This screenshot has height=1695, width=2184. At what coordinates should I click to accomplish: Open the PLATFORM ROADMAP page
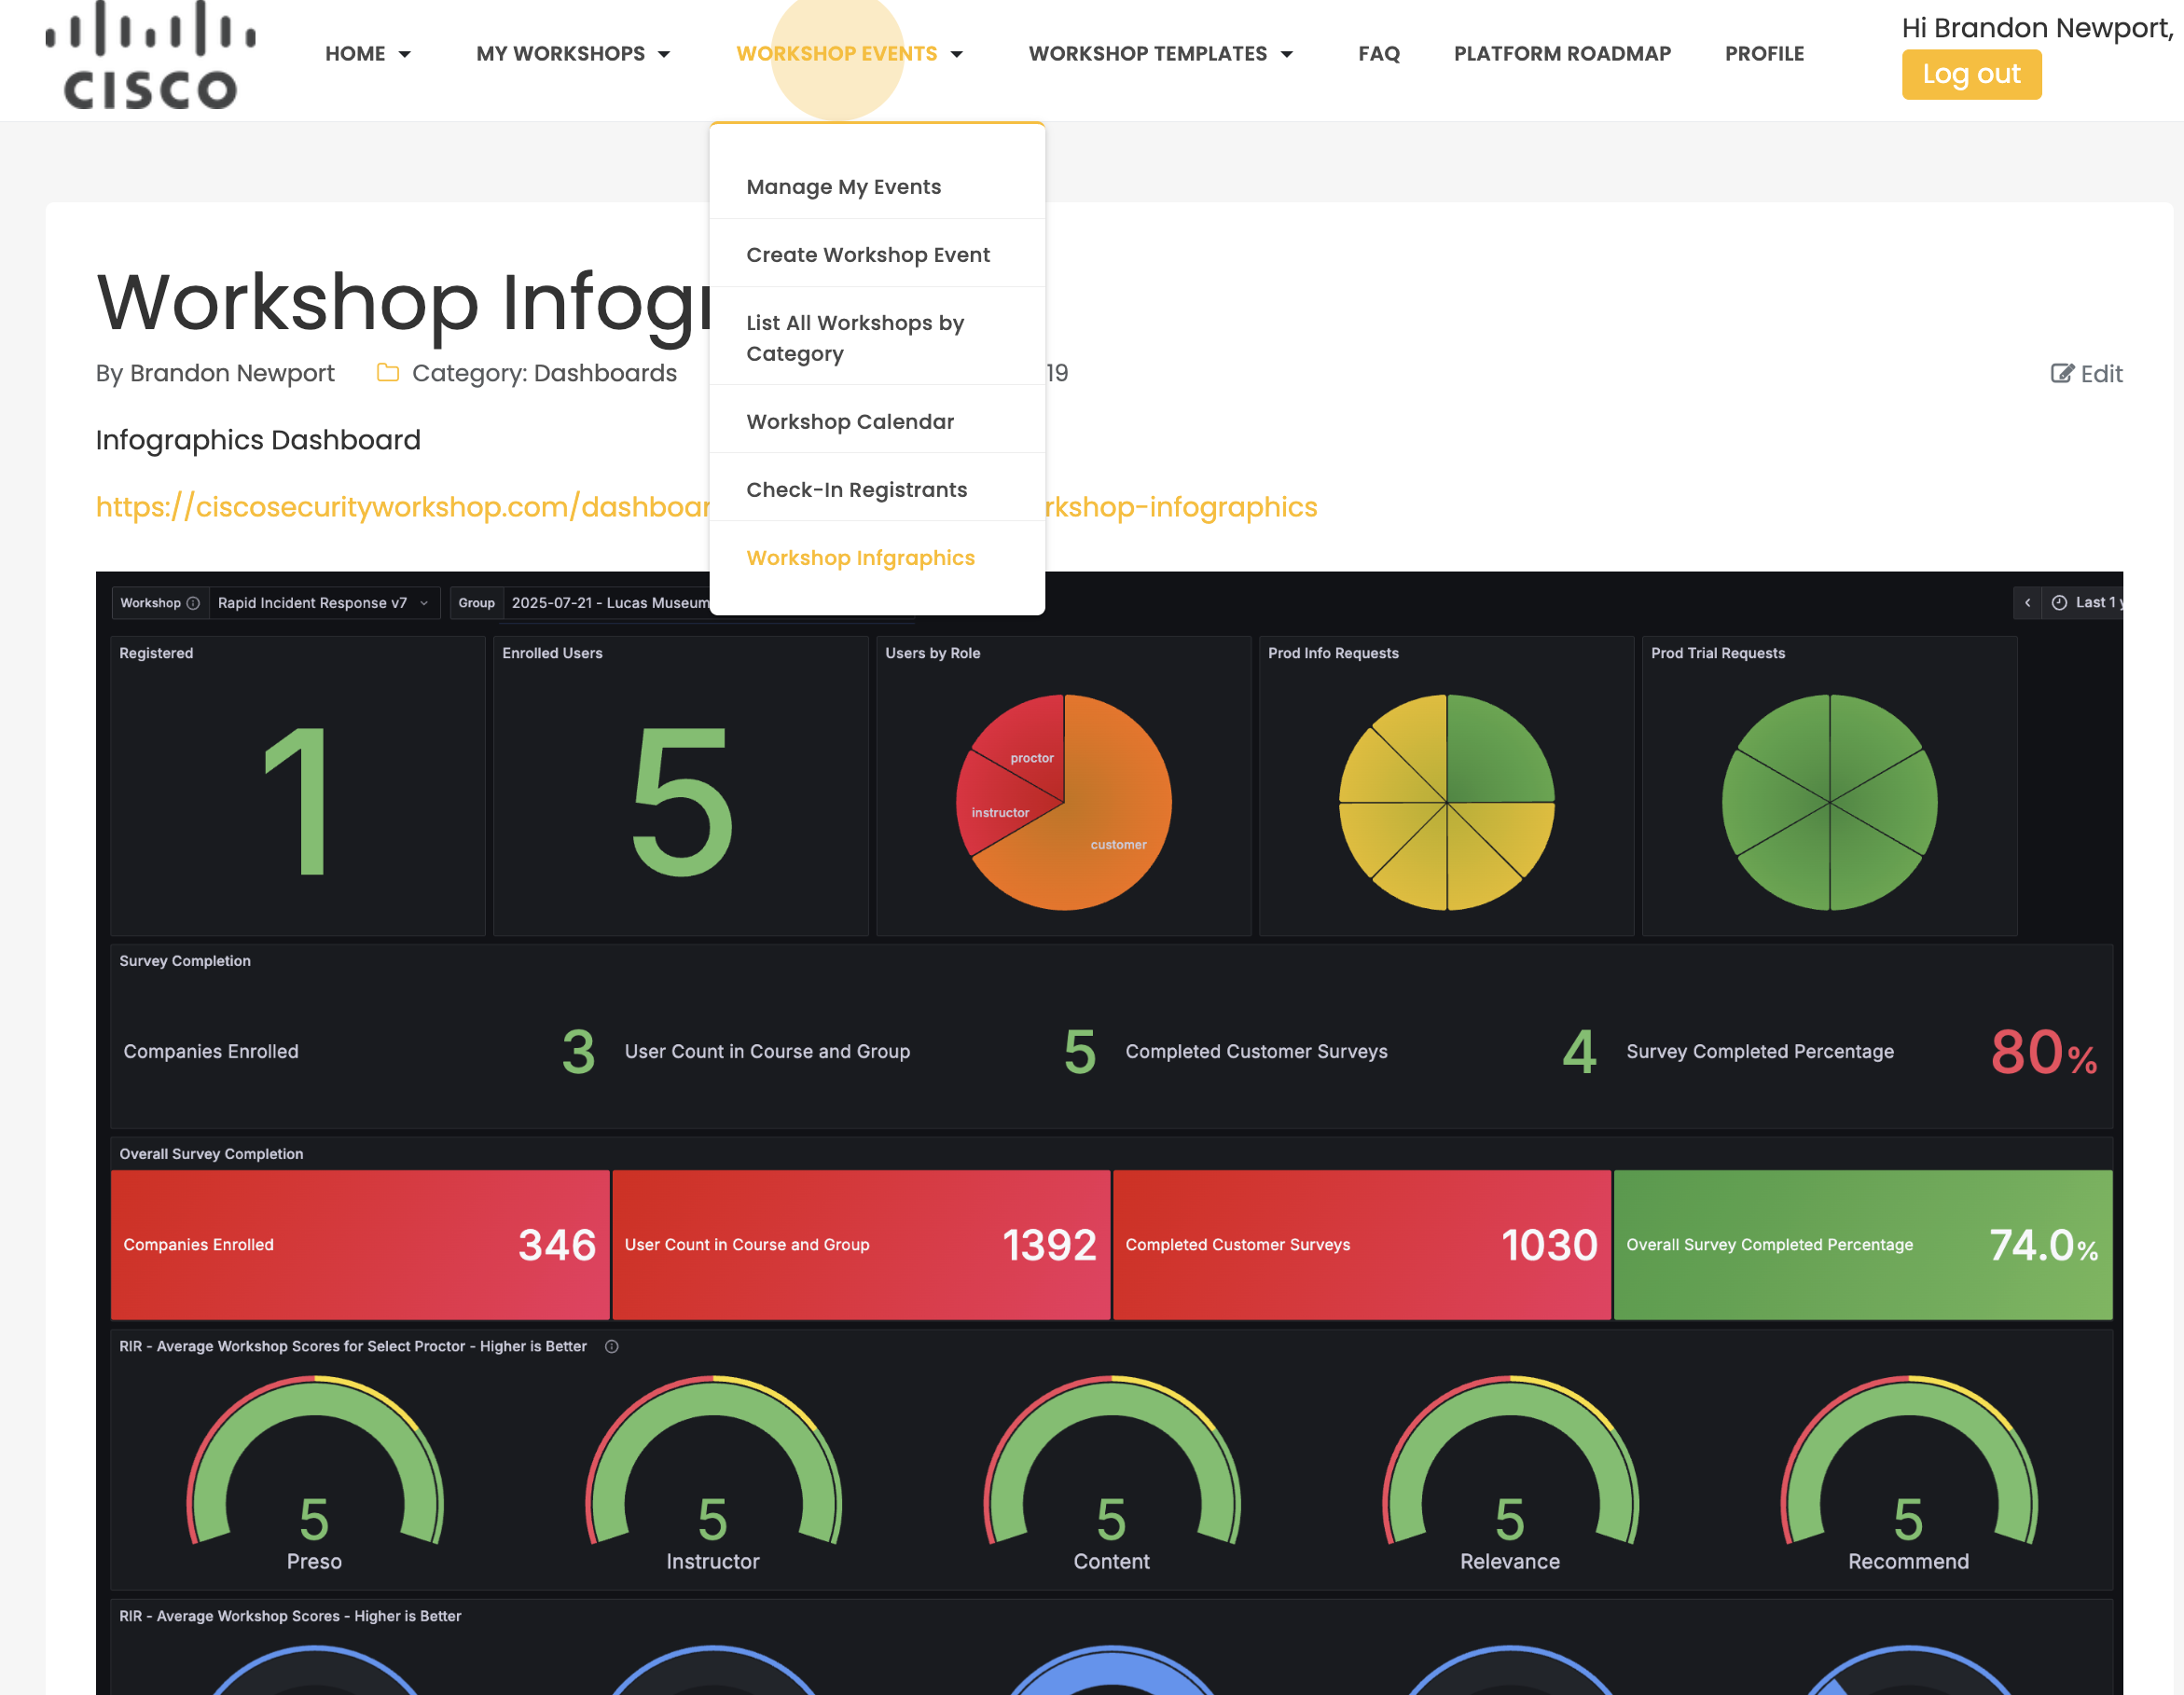[x=1562, y=54]
